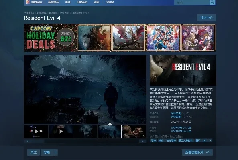Select the 3D tag

pyautogui.click(x=205, y=140)
